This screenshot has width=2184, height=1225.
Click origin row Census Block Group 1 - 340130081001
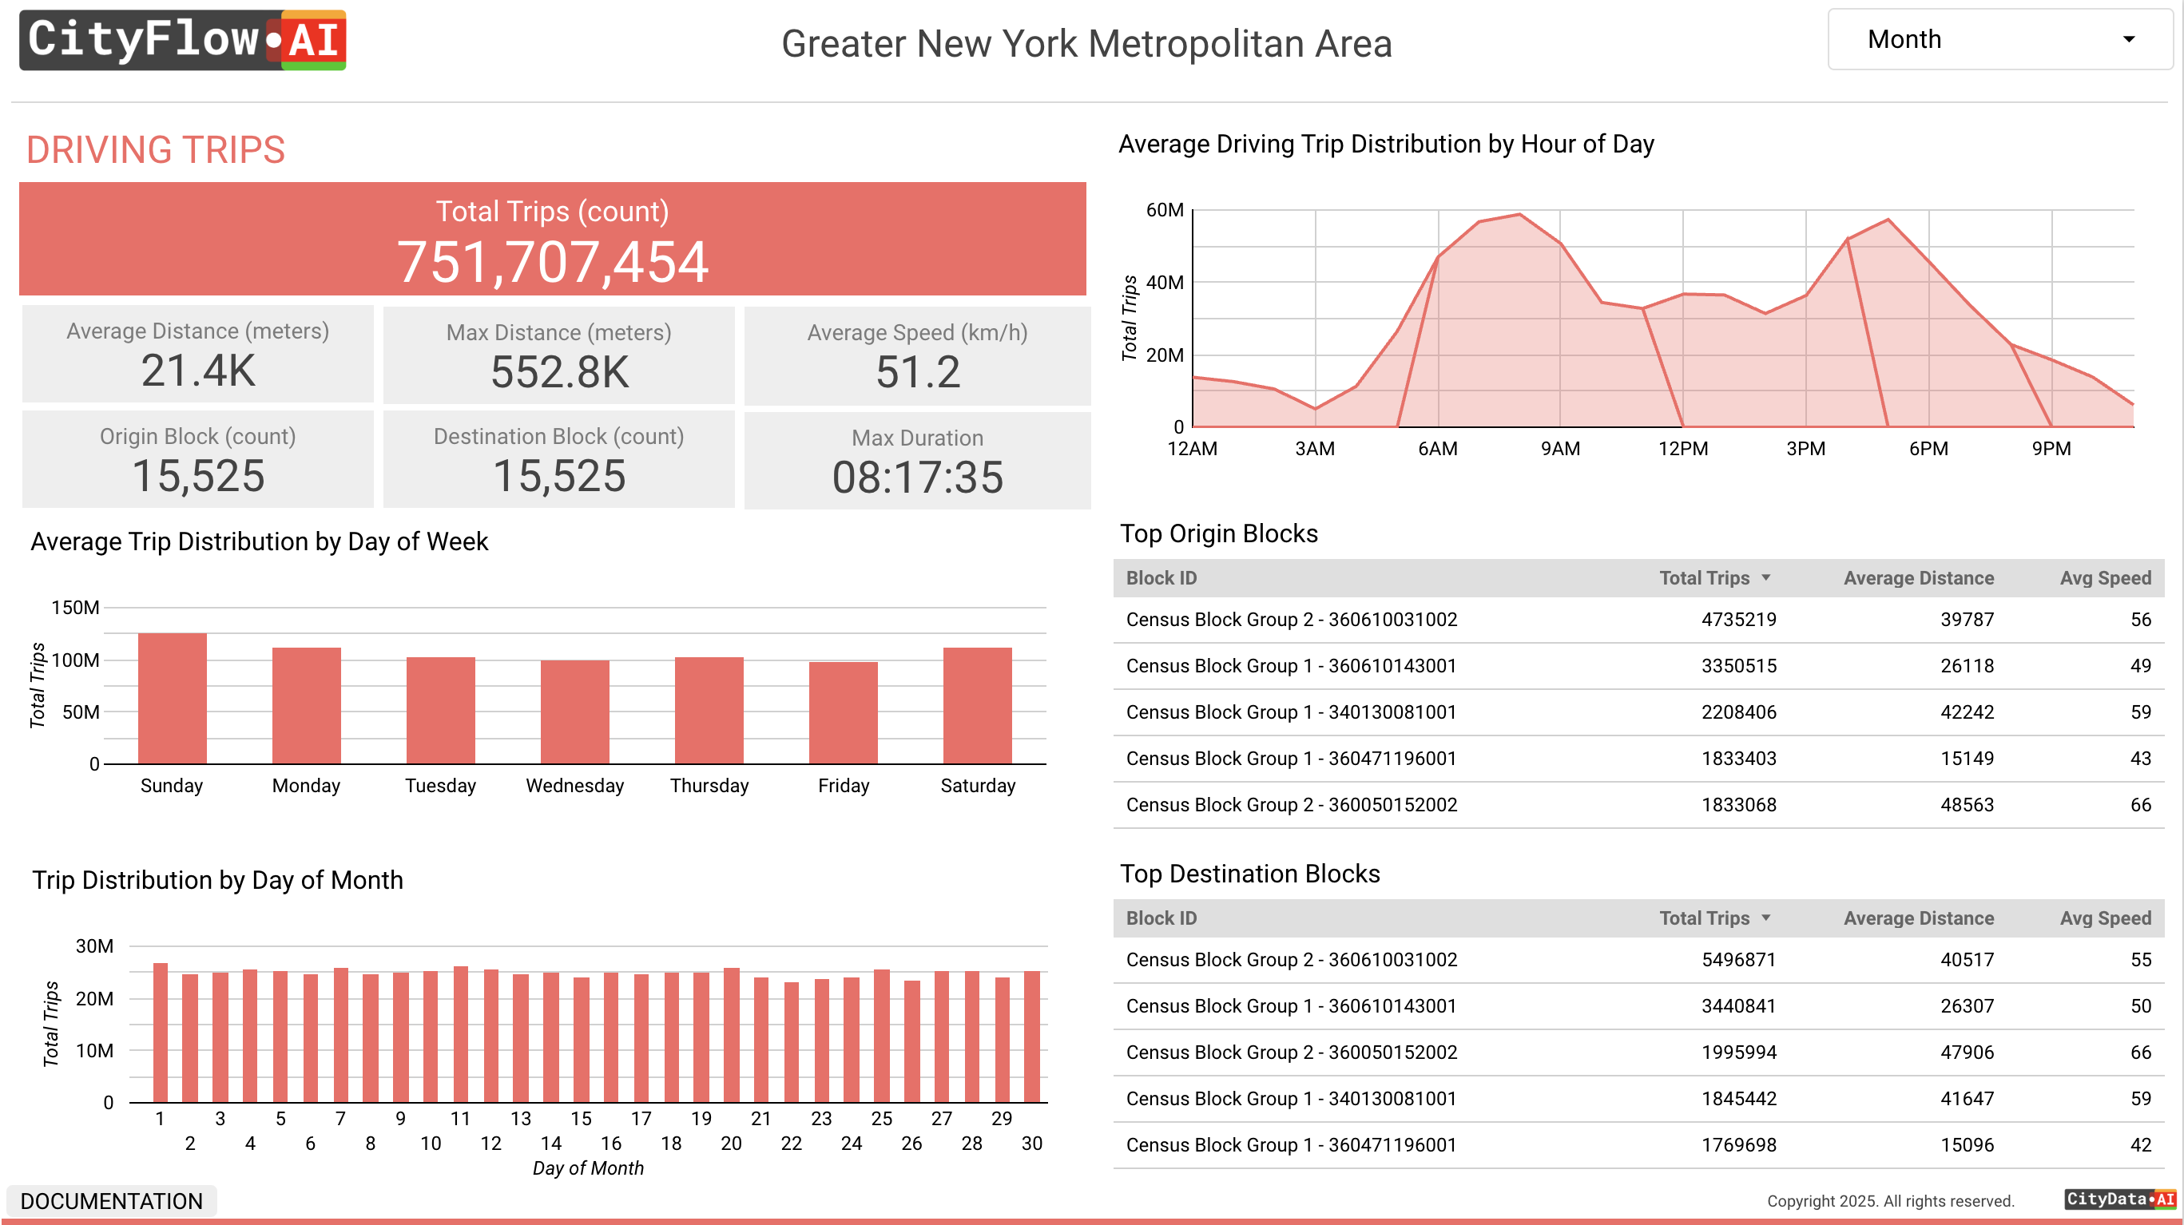[x=1638, y=712]
